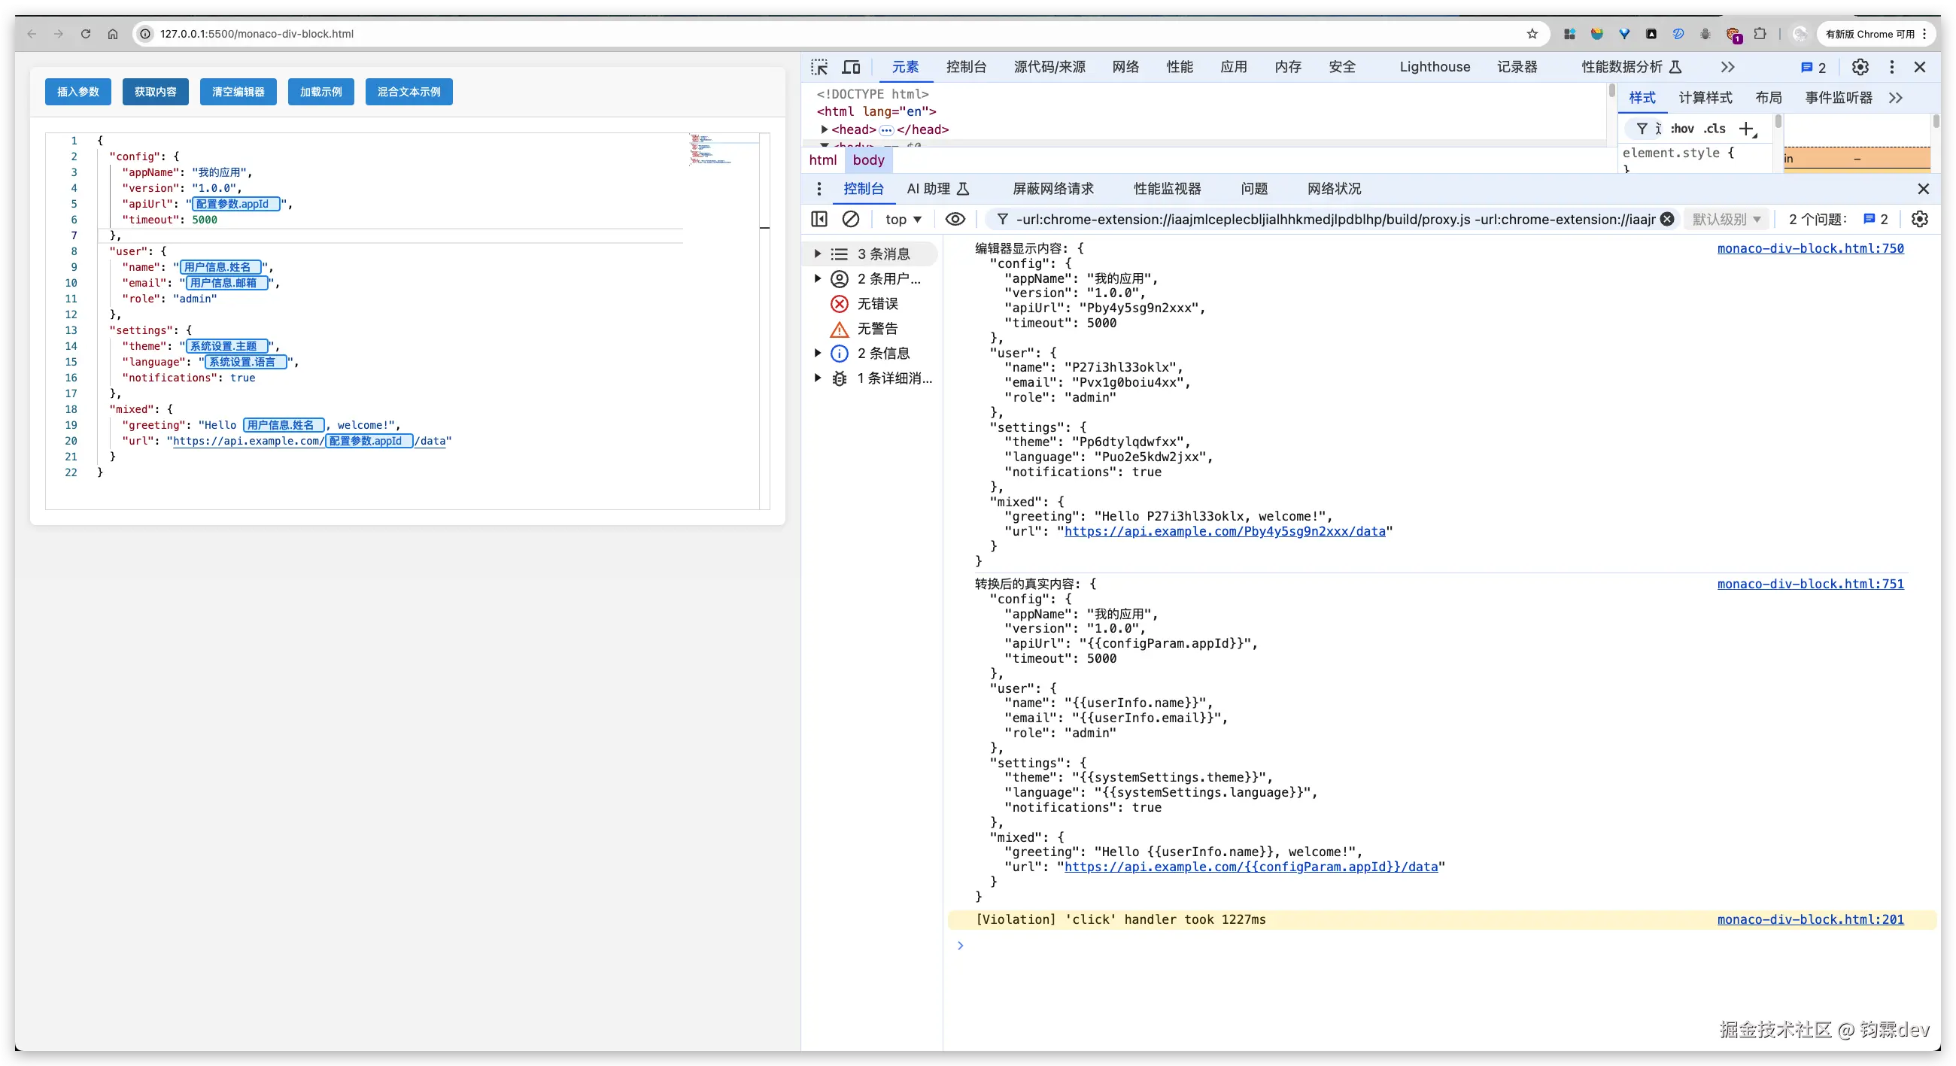Open the top context dropdown

tap(903, 220)
